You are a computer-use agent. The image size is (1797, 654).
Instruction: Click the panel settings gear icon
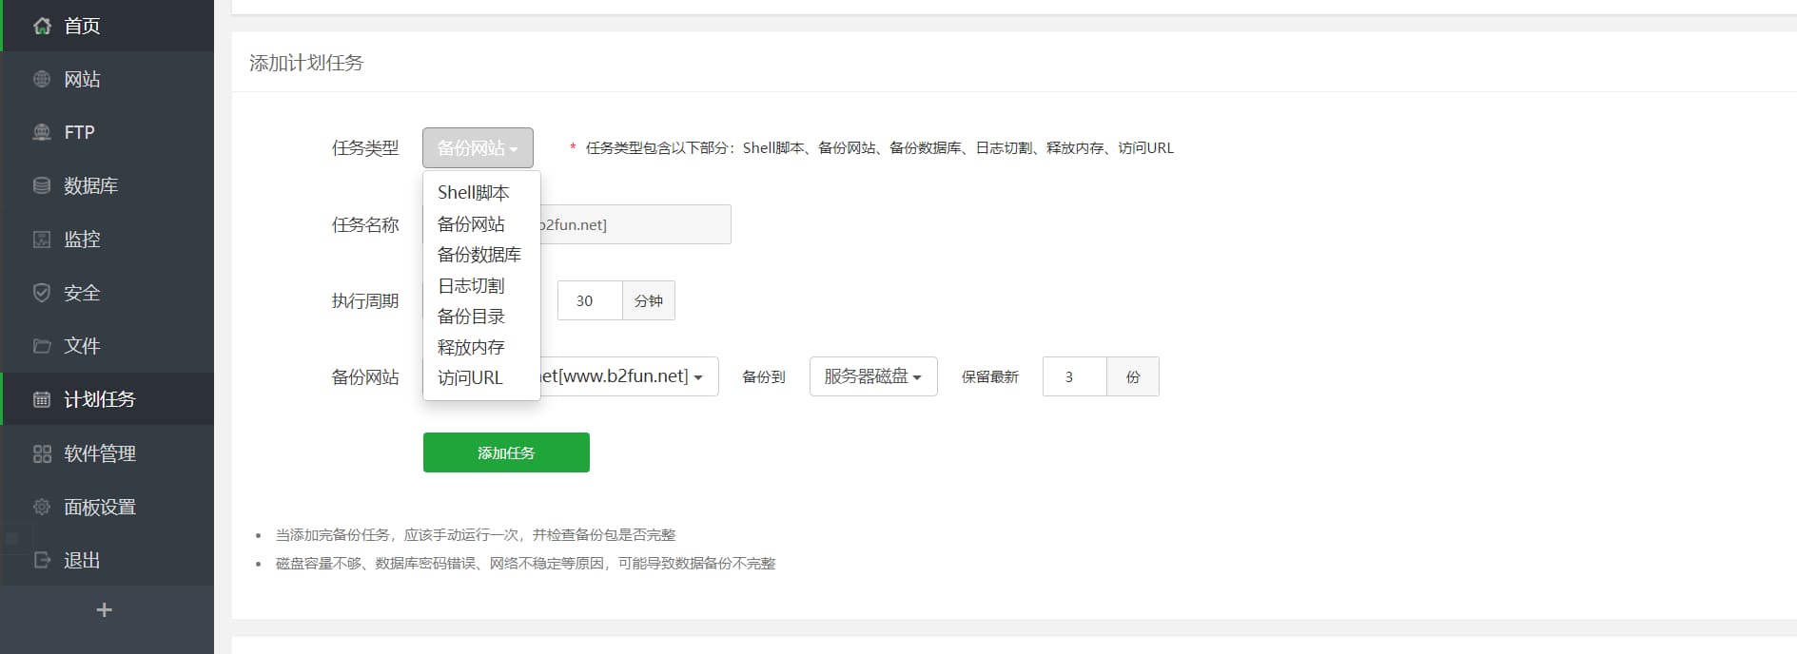click(x=42, y=507)
